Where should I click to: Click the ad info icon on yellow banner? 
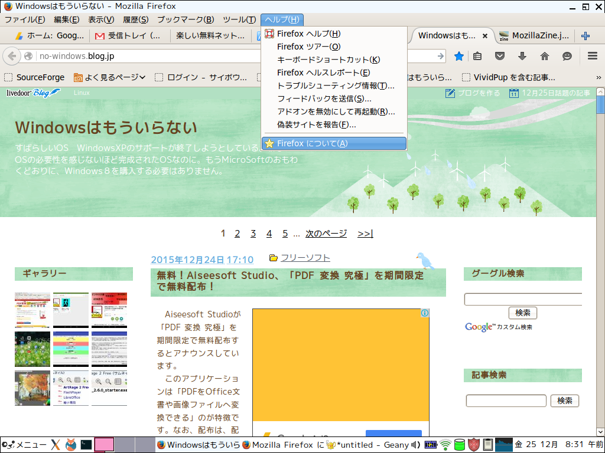424,313
